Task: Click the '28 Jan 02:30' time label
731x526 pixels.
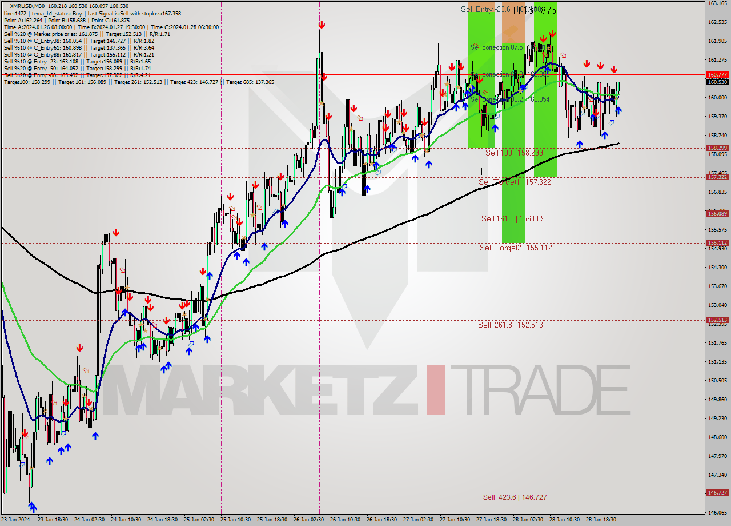Action: click(528, 520)
